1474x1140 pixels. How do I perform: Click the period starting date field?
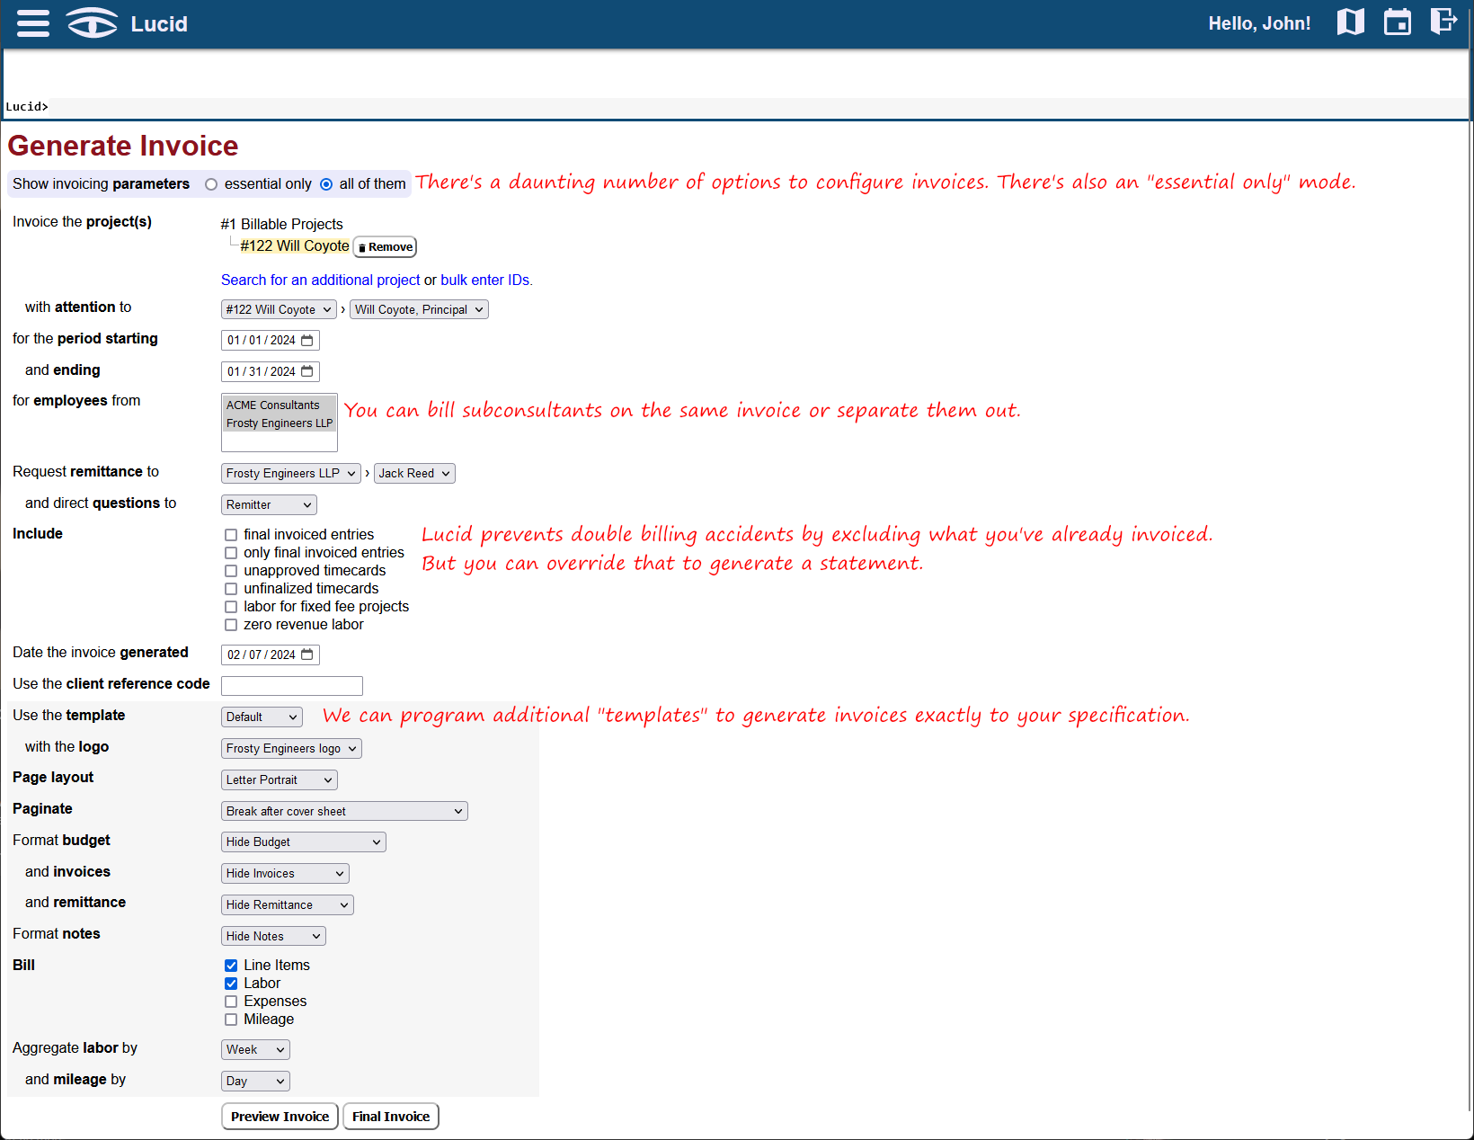tap(271, 340)
